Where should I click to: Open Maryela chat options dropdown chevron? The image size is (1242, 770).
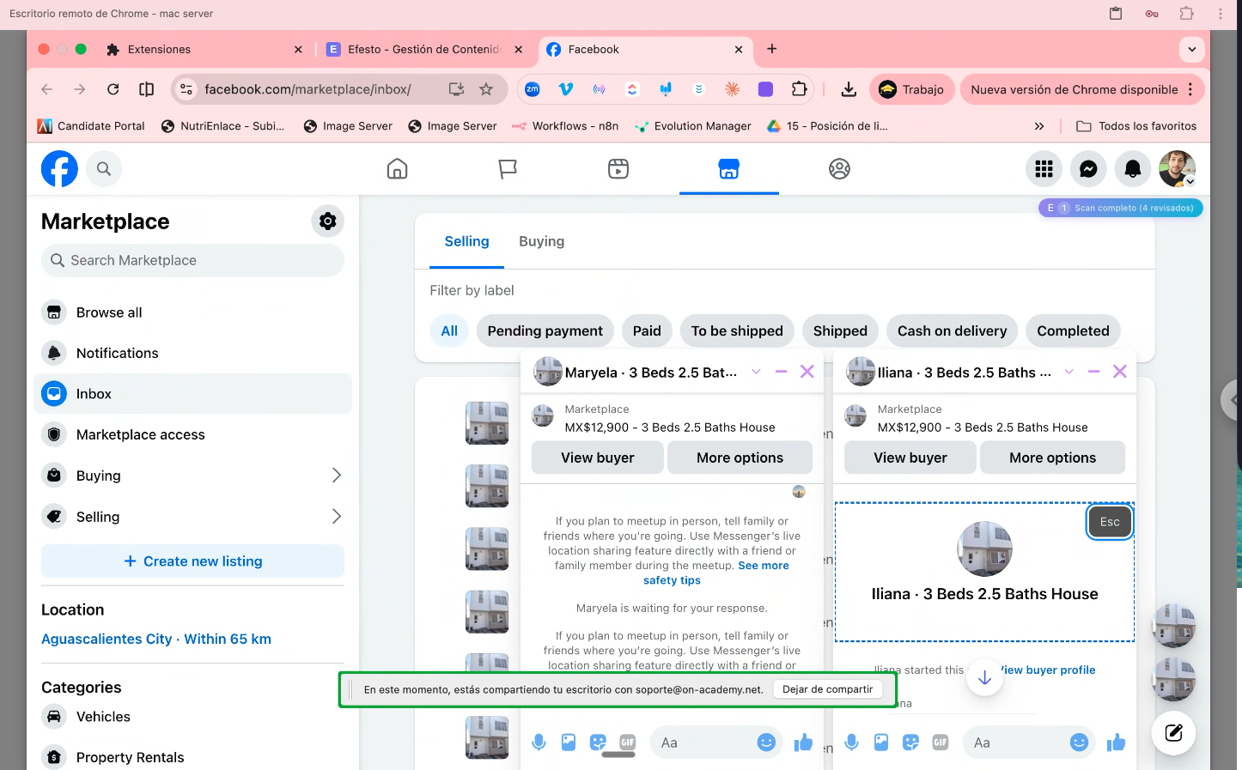[756, 372]
